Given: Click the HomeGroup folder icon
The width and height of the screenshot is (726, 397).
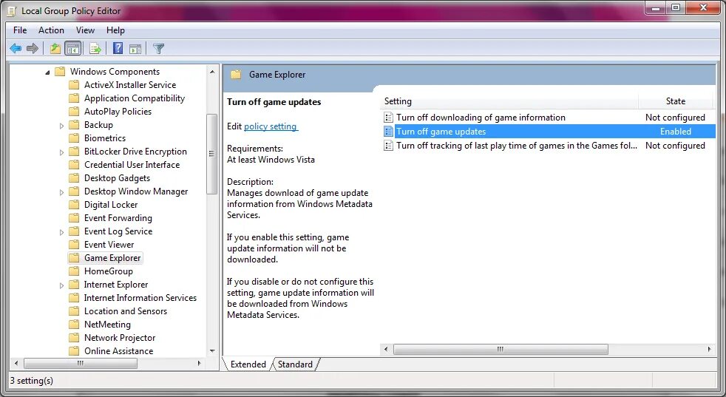Looking at the screenshot, I should click(74, 271).
